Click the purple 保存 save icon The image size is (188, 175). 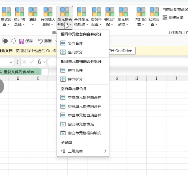[22, 41]
